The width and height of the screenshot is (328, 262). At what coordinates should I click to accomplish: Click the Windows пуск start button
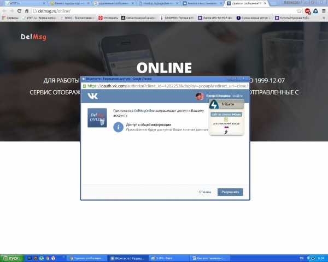pos(11,258)
